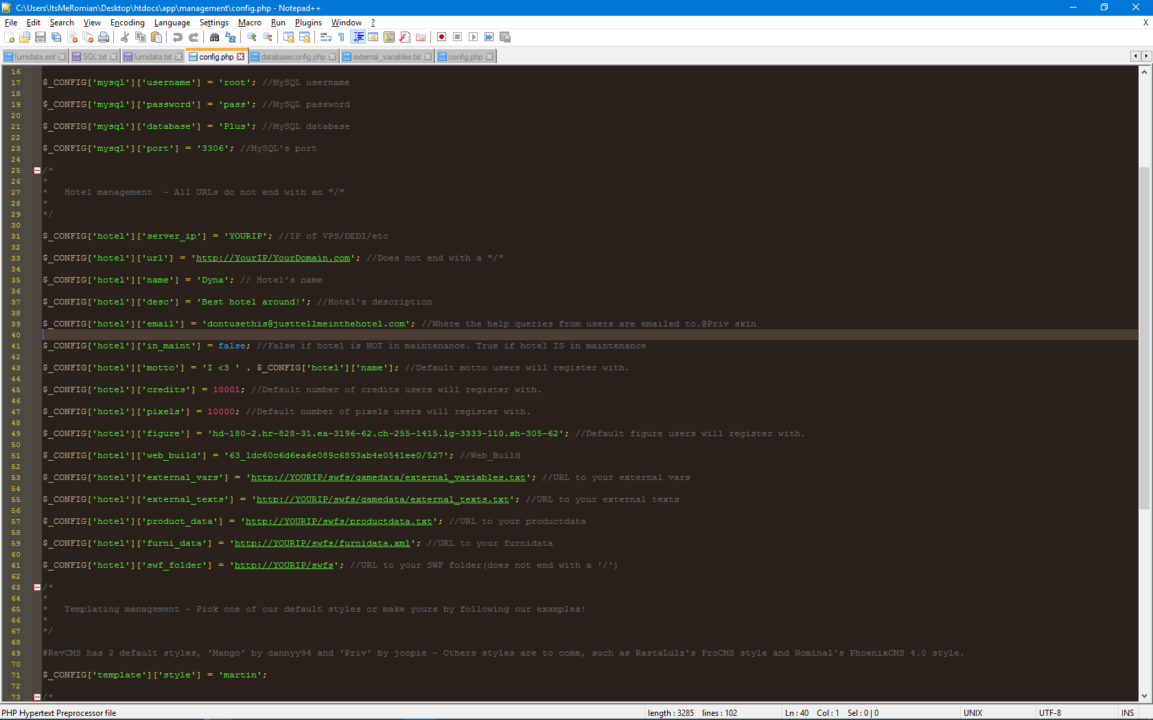Collapse the comment fold at line 25
This screenshot has width=1153, height=720.
tap(37, 171)
